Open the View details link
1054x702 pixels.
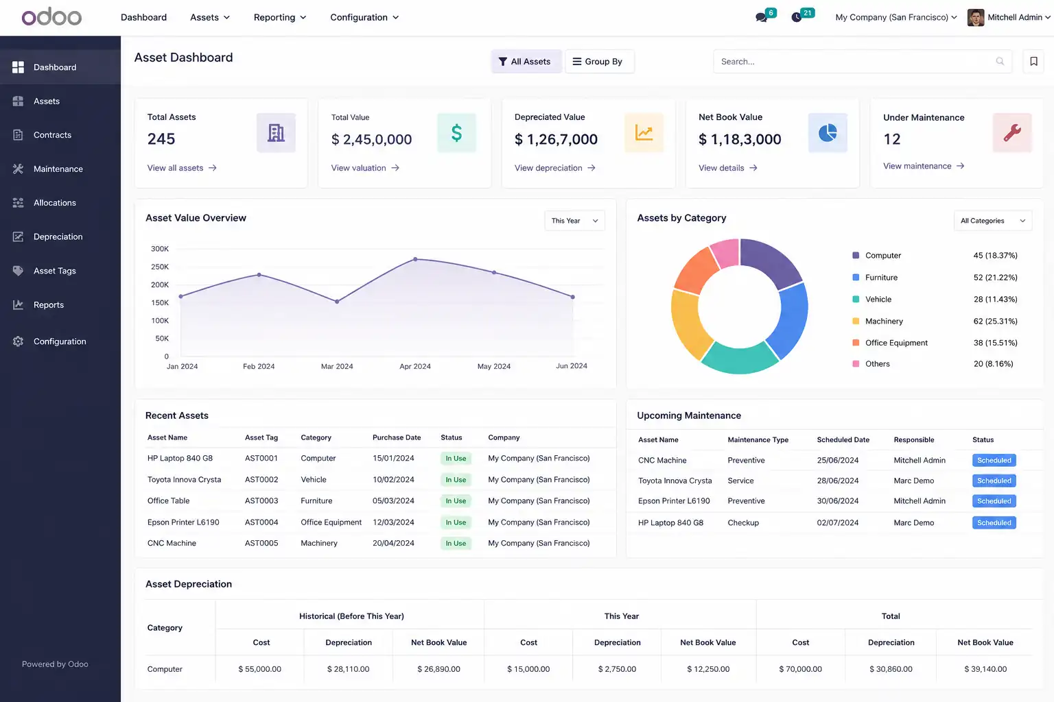[728, 168]
